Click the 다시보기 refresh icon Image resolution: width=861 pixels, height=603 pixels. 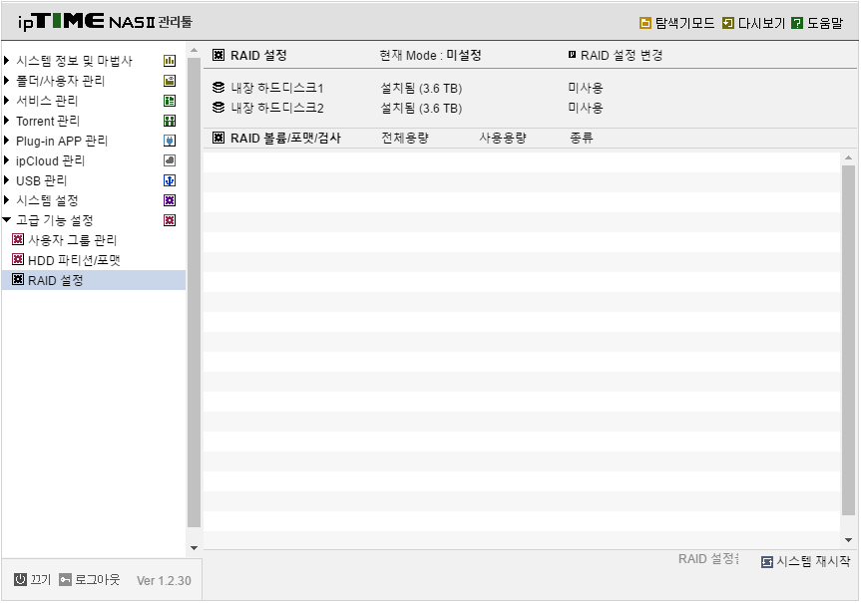[728, 23]
